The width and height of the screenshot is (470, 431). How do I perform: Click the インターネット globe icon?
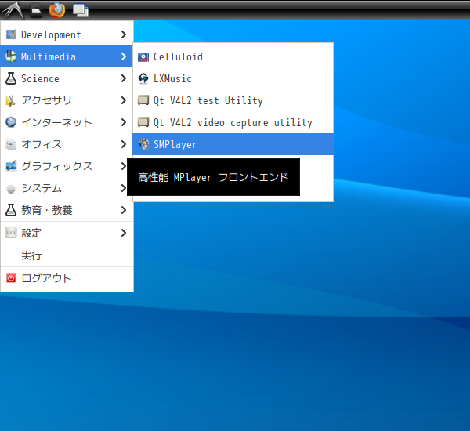(x=11, y=122)
